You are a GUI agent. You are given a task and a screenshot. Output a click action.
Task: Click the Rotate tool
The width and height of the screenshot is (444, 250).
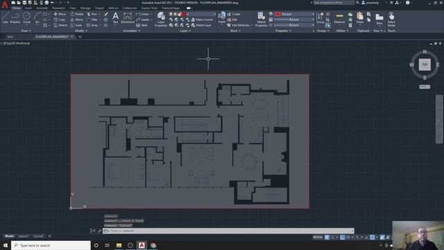click(77, 14)
